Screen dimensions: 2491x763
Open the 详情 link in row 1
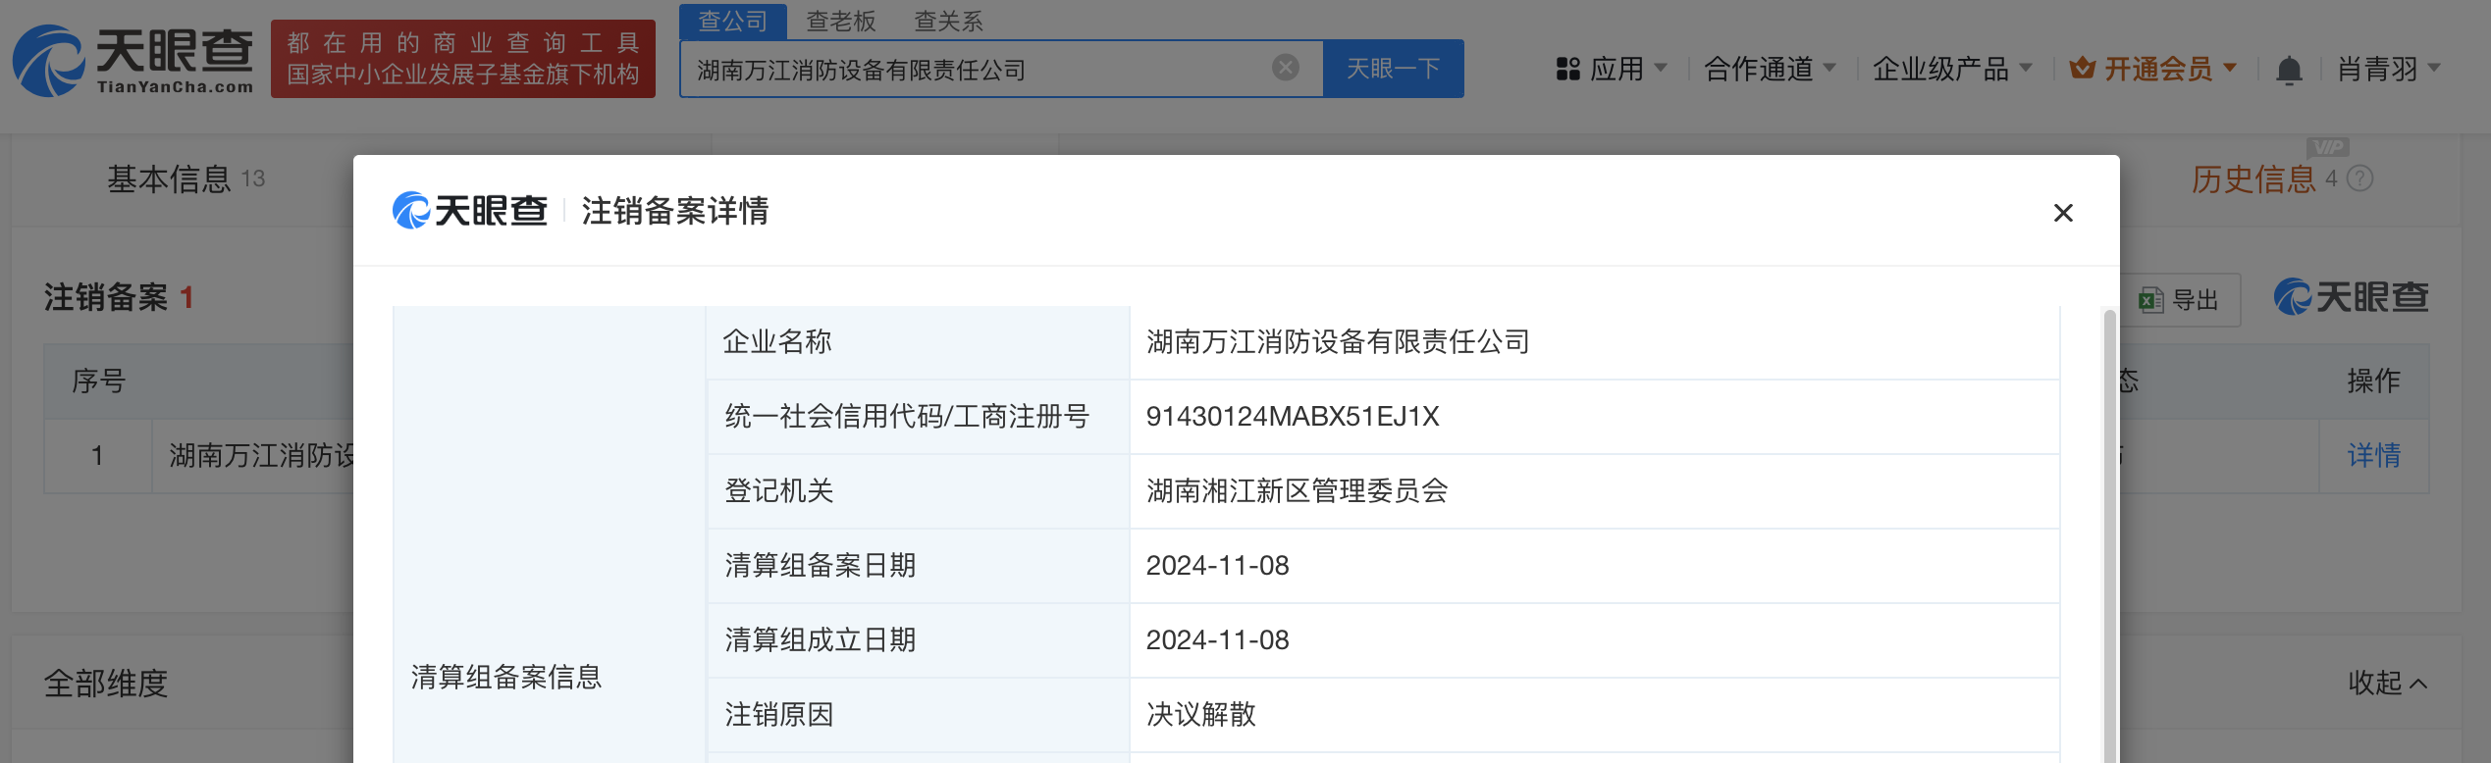2373,455
